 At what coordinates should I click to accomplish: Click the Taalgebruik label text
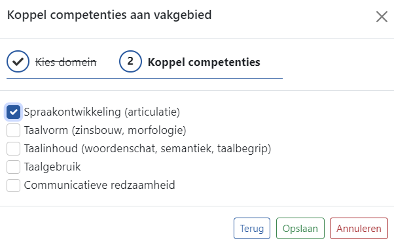pos(52,167)
